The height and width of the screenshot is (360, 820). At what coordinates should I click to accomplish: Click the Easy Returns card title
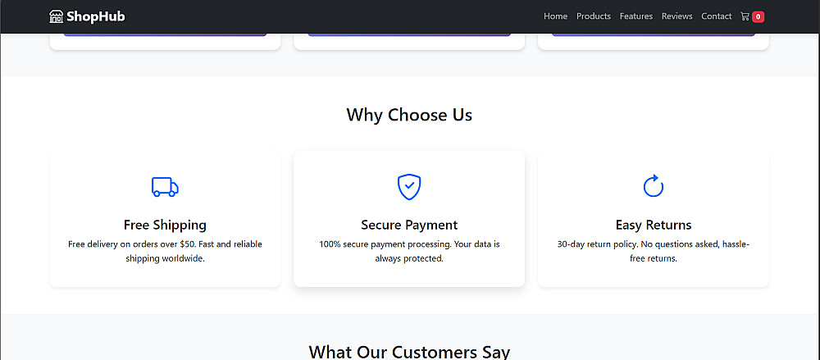pyautogui.click(x=654, y=225)
